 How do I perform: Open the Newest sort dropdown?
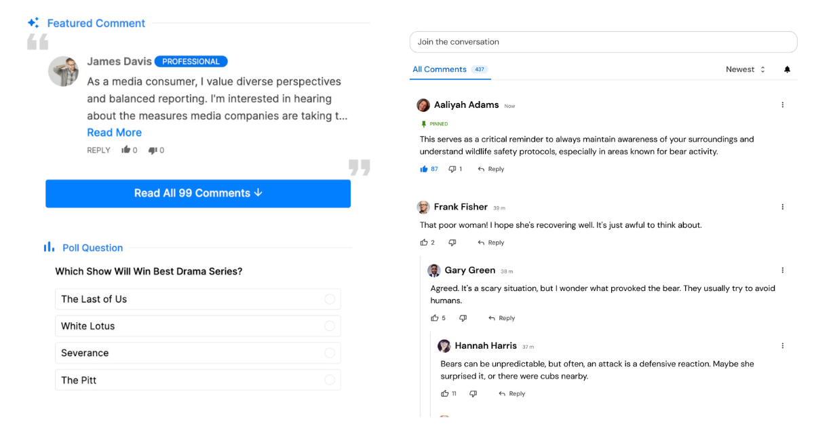coord(745,69)
